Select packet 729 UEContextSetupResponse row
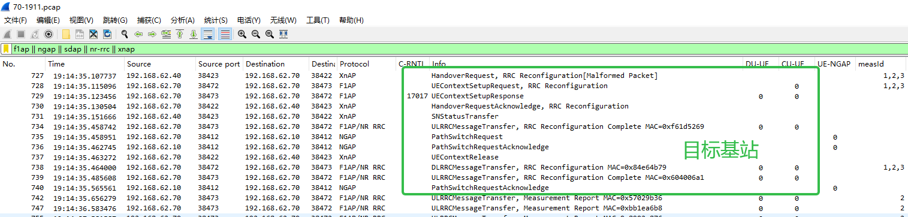The height and width of the screenshot is (217, 908). (454, 96)
